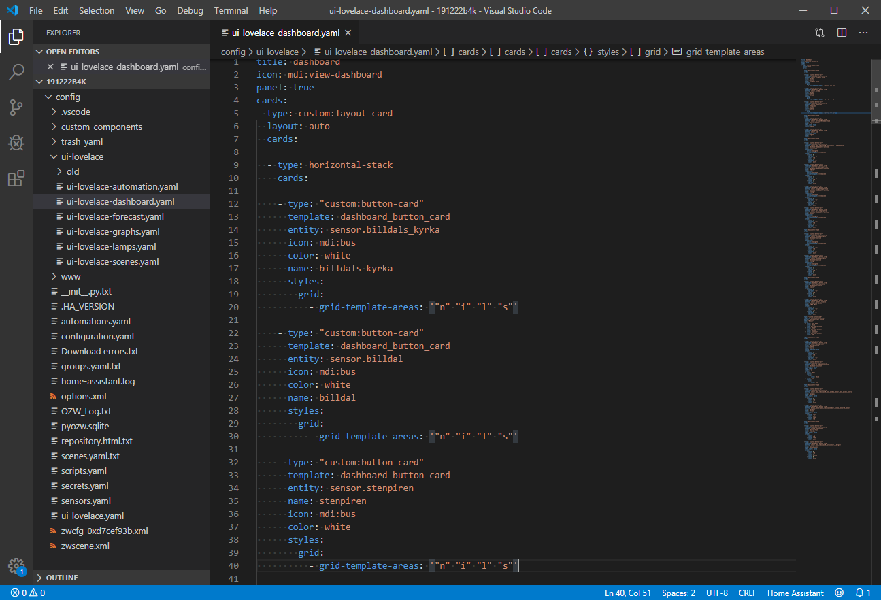
Task: Open the Run and Debug view
Action: pyautogui.click(x=16, y=143)
